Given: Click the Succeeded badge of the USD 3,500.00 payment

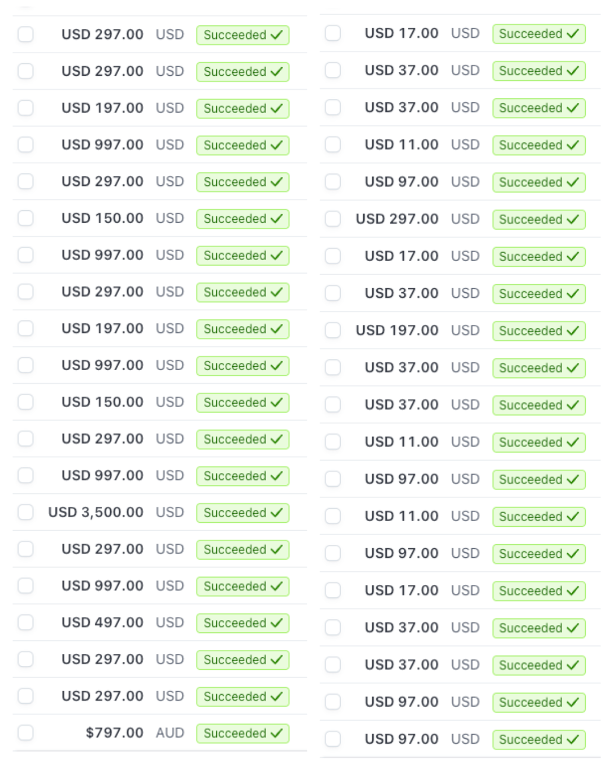Looking at the screenshot, I should (x=243, y=513).
